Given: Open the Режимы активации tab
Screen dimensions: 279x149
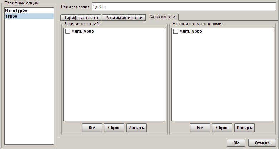Looking at the screenshot, I should (x=124, y=18).
